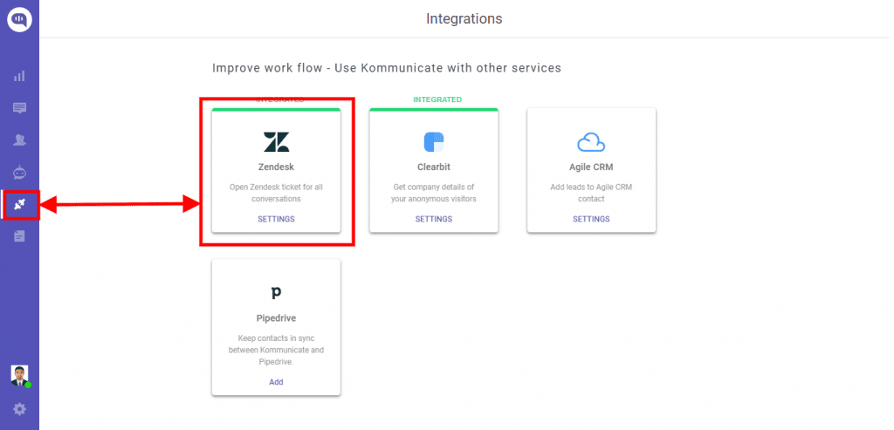Viewport: 894px width, 430px height.
Task: Open the users sidebar icon
Action: (x=19, y=140)
